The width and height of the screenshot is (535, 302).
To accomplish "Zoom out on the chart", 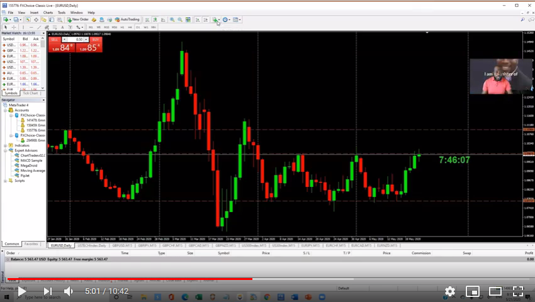I will click(x=180, y=20).
